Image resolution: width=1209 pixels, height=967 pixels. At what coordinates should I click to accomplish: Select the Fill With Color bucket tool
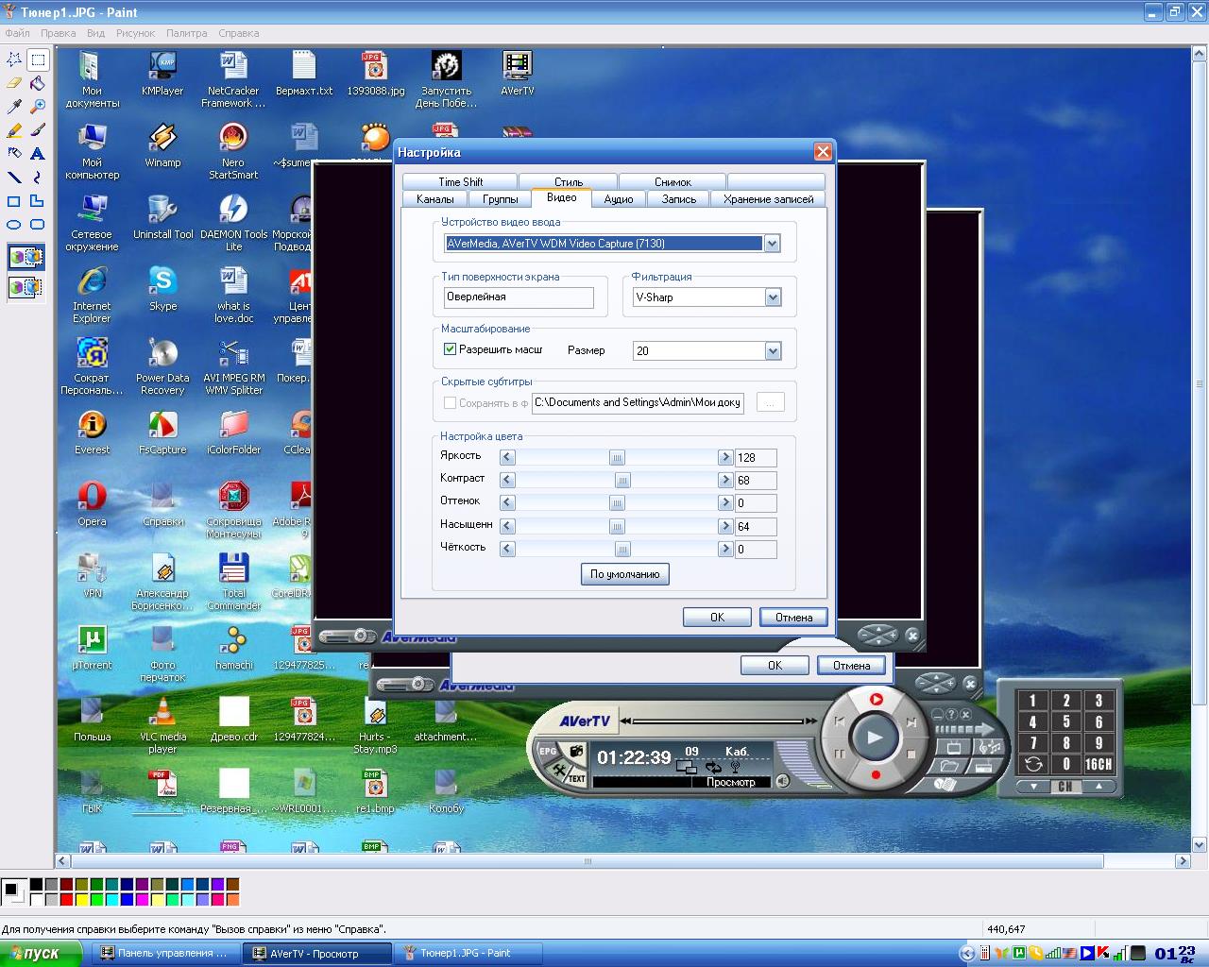(x=38, y=83)
